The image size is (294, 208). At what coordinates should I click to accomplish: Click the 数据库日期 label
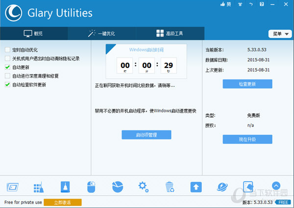click(x=217, y=60)
